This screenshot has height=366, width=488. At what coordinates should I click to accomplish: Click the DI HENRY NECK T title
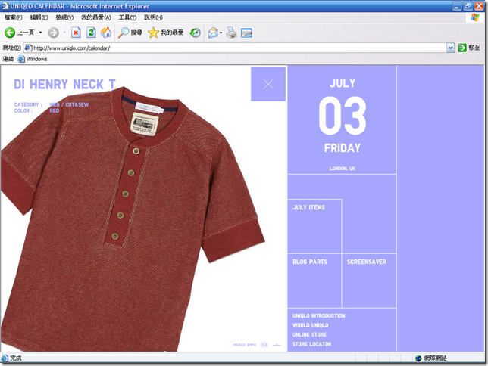(64, 84)
